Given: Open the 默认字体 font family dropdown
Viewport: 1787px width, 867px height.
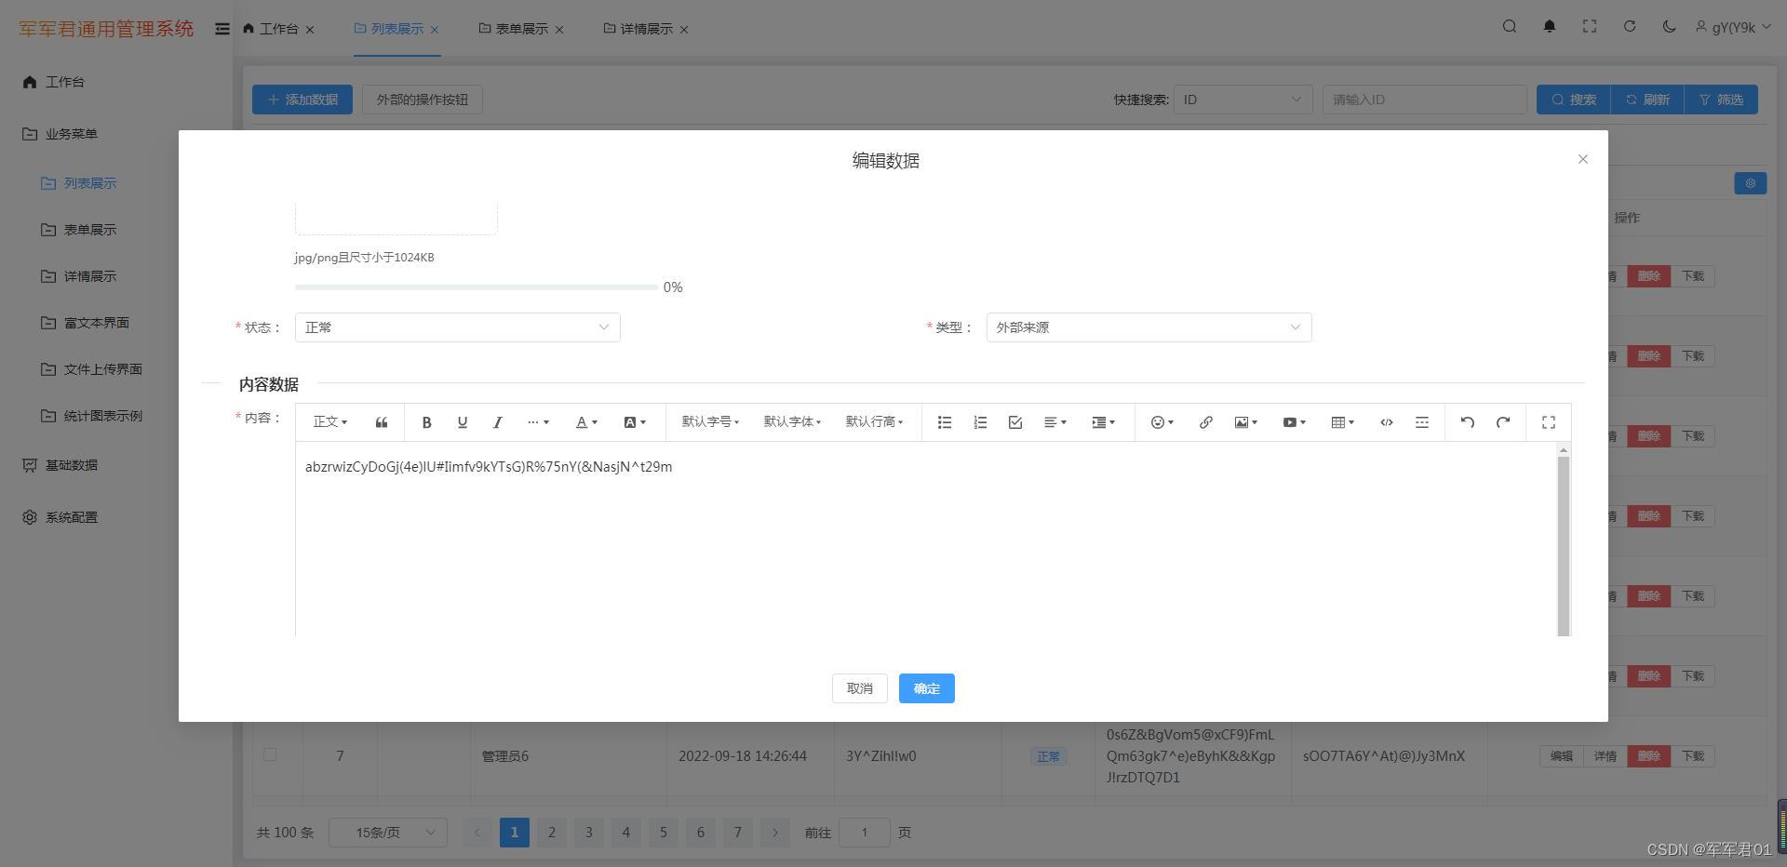Looking at the screenshot, I should coord(792,422).
